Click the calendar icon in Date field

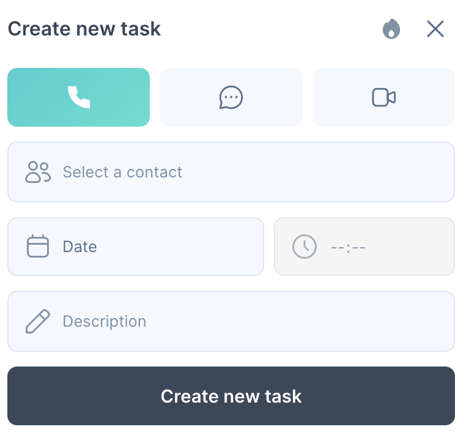(x=38, y=246)
